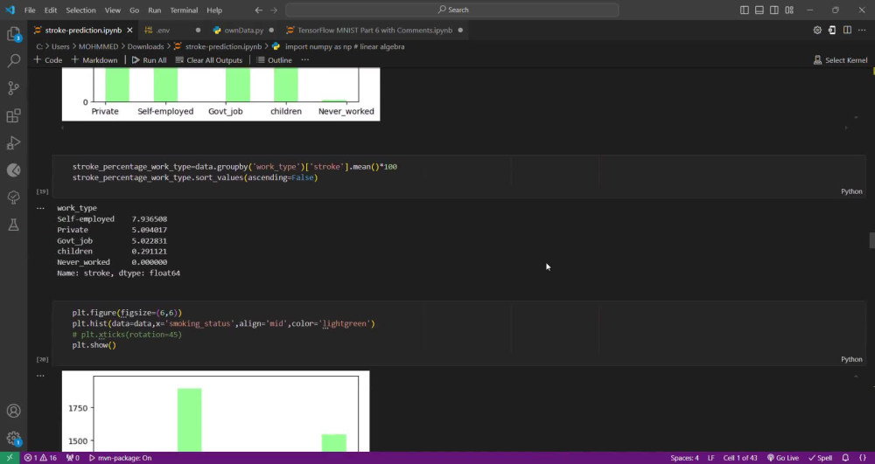Change Python language mode of cell 20
The image size is (875, 464).
click(851, 359)
